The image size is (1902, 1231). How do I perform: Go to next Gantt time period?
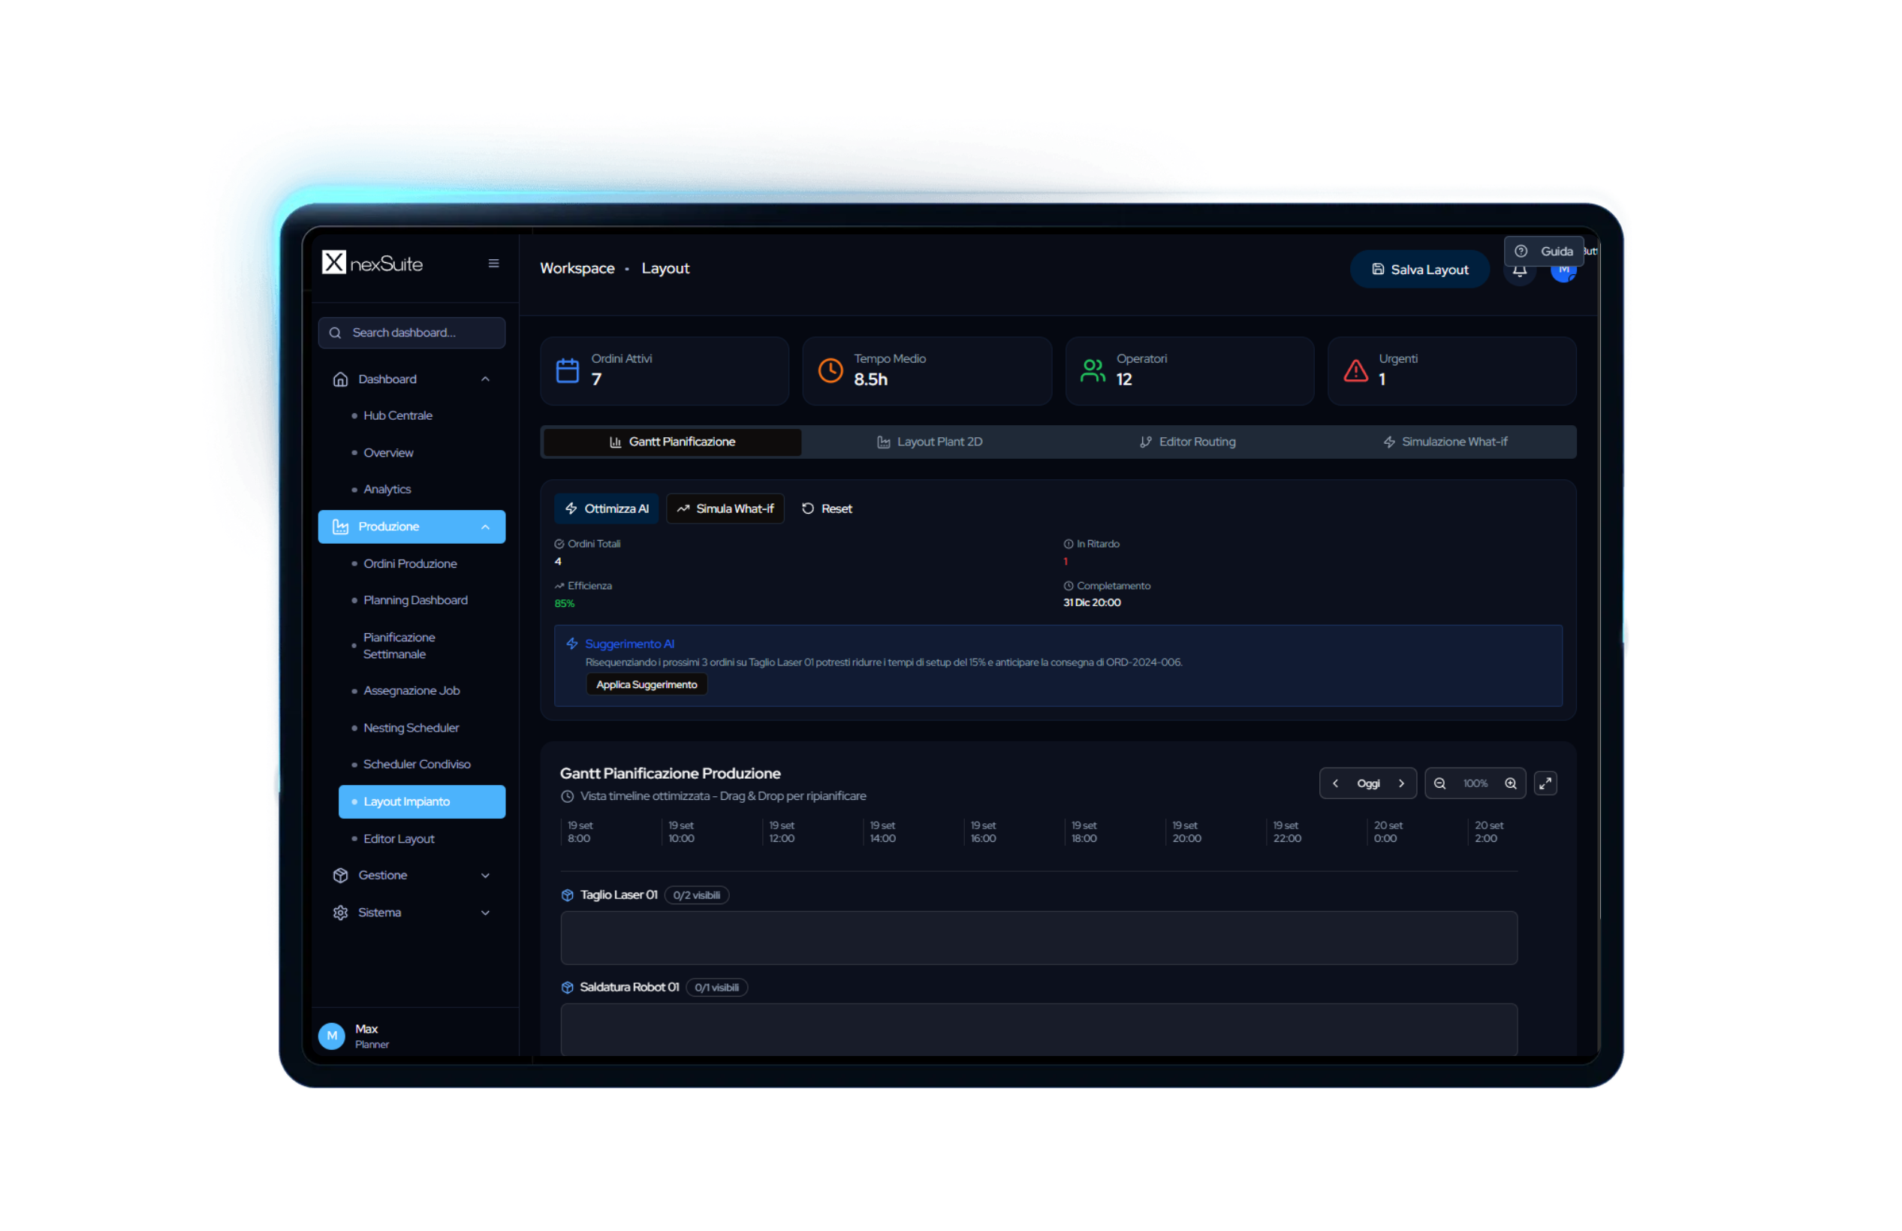(1401, 783)
